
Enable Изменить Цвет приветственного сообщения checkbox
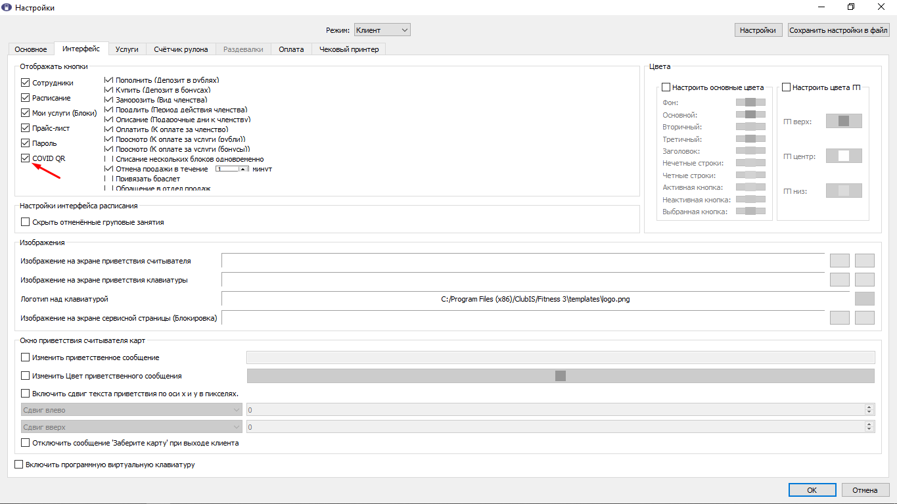(x=26, y=376)
